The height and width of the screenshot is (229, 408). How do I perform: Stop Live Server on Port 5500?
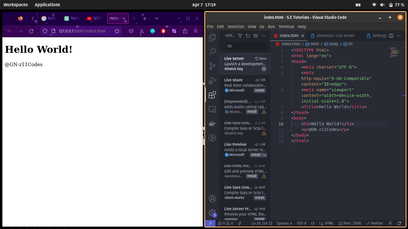pos(350,223)
